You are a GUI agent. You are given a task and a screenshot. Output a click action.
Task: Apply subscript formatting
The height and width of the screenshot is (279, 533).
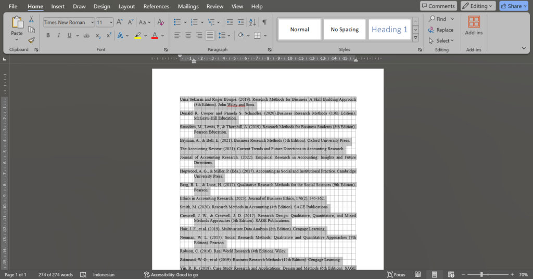pos(98,36)
